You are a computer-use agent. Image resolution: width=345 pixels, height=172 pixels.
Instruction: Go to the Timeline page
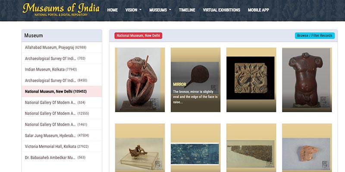[187, 10]
